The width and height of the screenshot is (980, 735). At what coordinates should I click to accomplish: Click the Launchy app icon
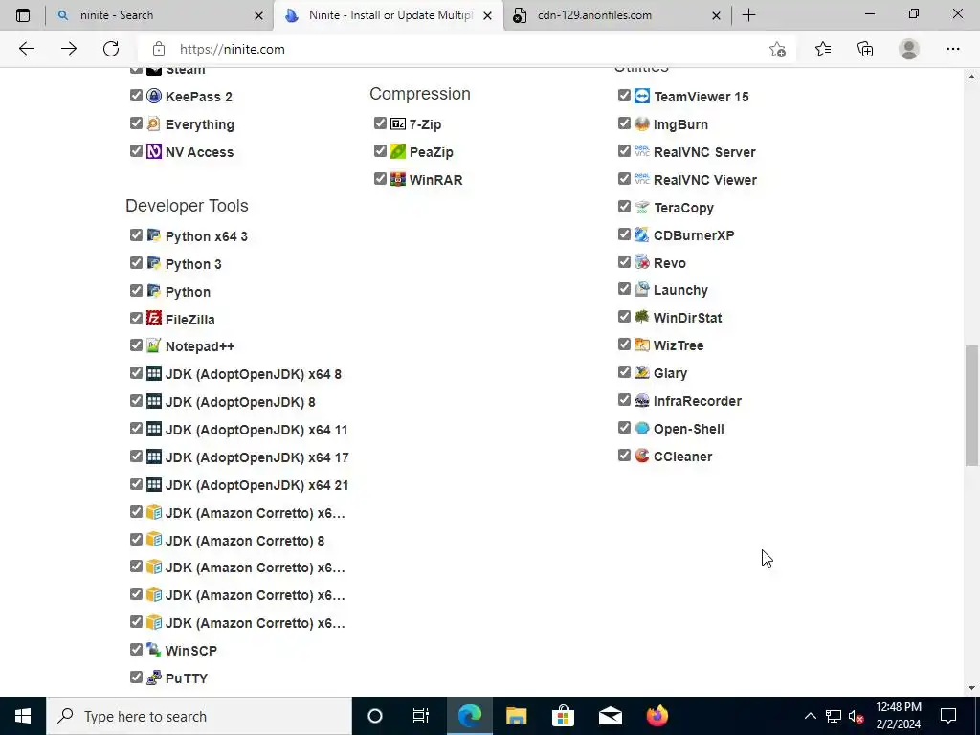pos(642,289)
